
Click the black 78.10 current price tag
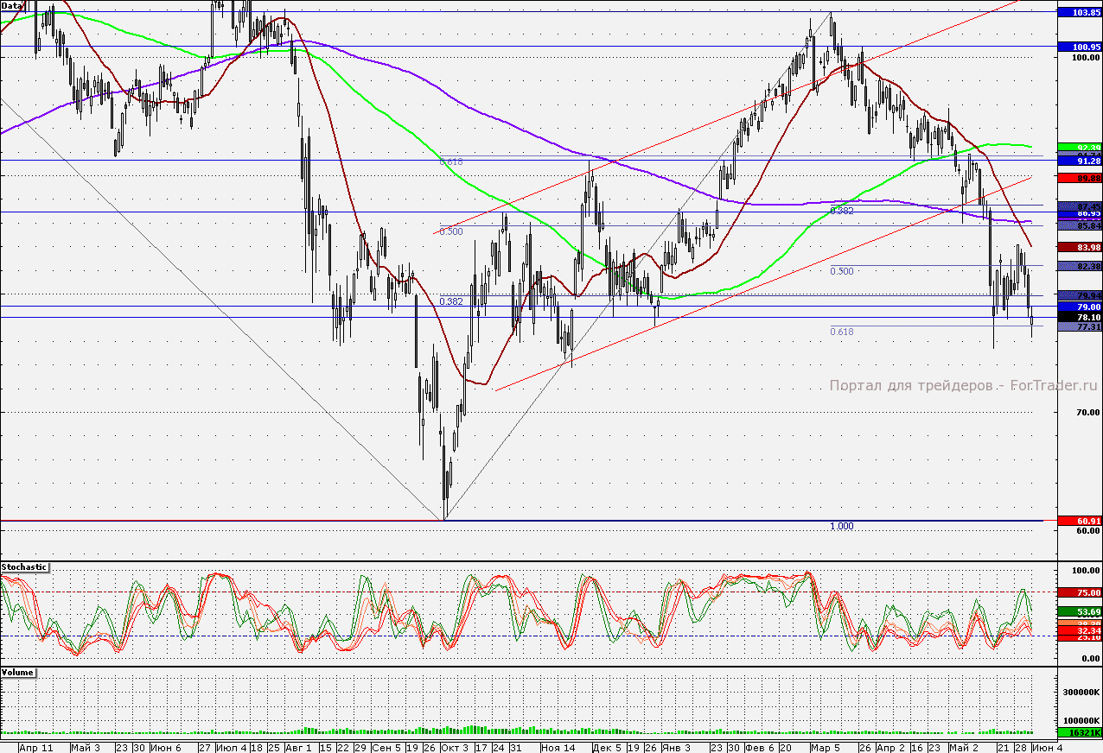[x=1081, y=317]
